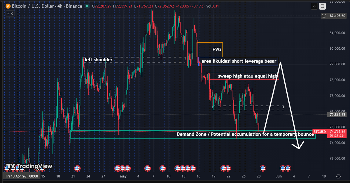
Task: Click the 74,736.24 current price label
Action: [337, 132]
